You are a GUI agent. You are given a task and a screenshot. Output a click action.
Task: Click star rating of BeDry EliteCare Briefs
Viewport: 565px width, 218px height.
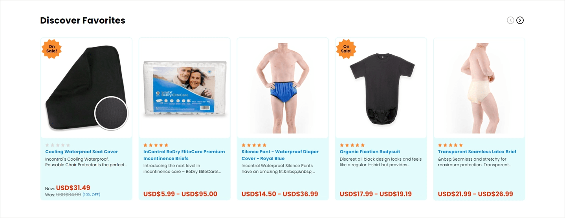pos(156,145)
